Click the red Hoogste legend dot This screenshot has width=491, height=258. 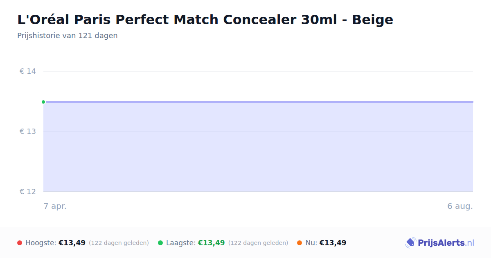tap(20, 243)
